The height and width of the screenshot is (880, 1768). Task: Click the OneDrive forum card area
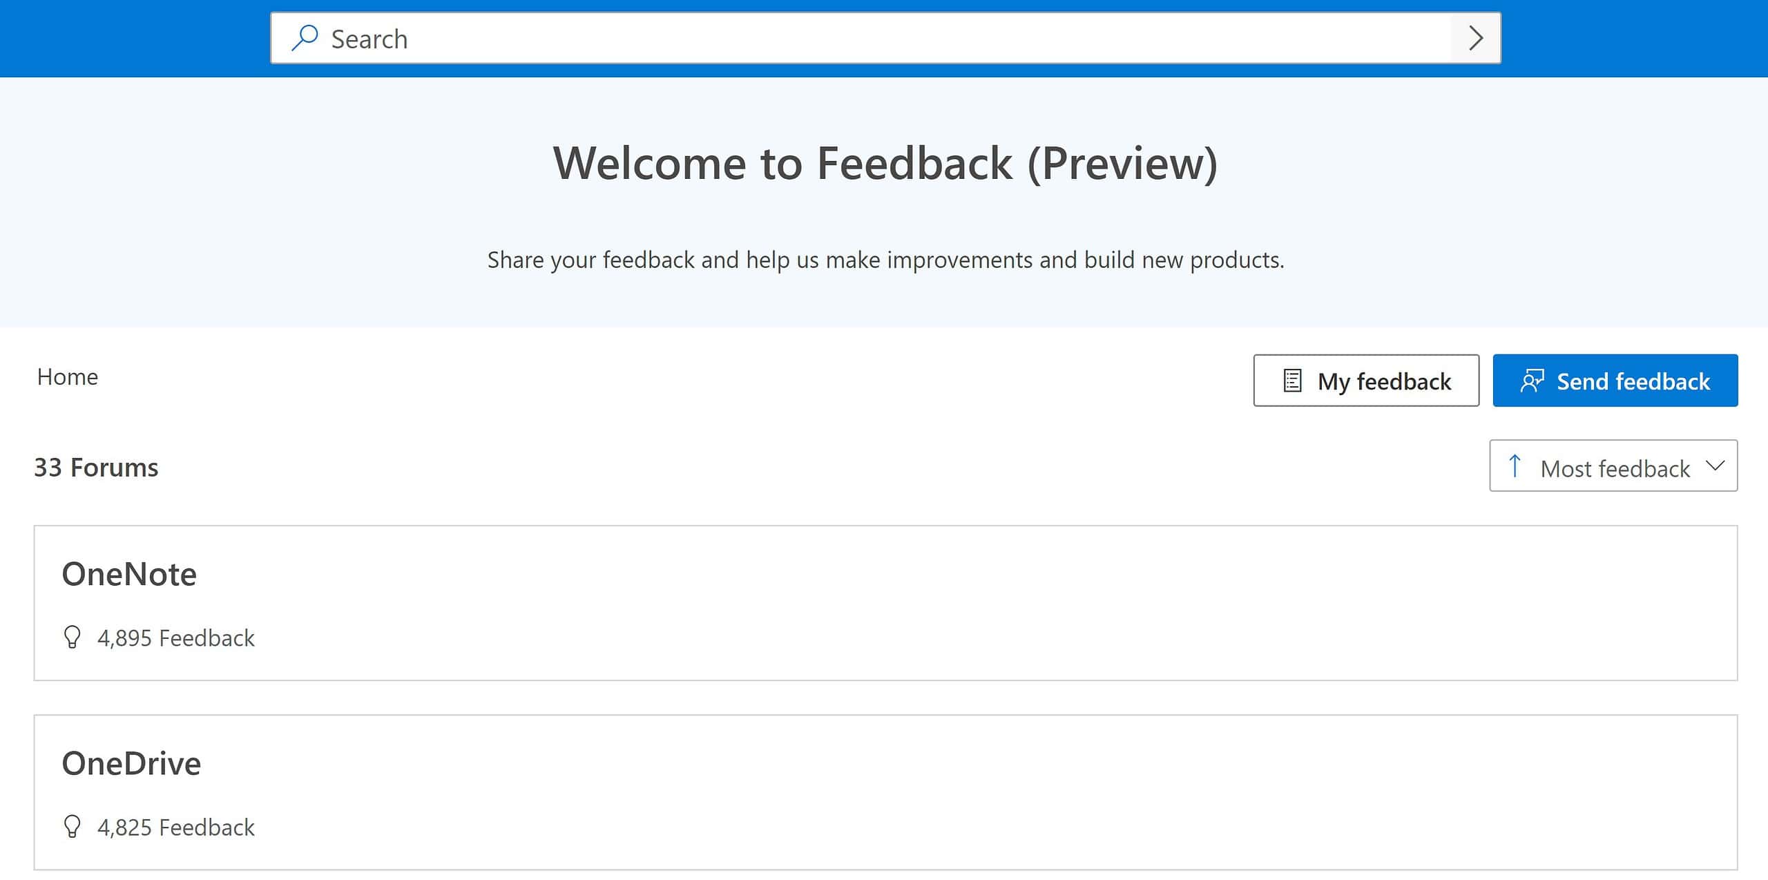point(885,792)
